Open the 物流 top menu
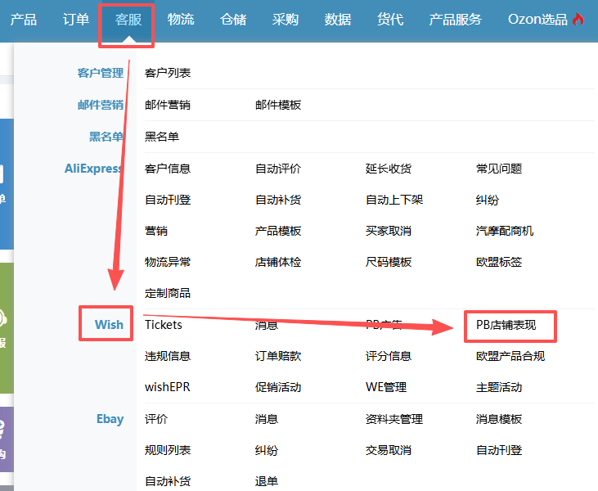This screenshot has width=598, height=491. coord(181,20)
